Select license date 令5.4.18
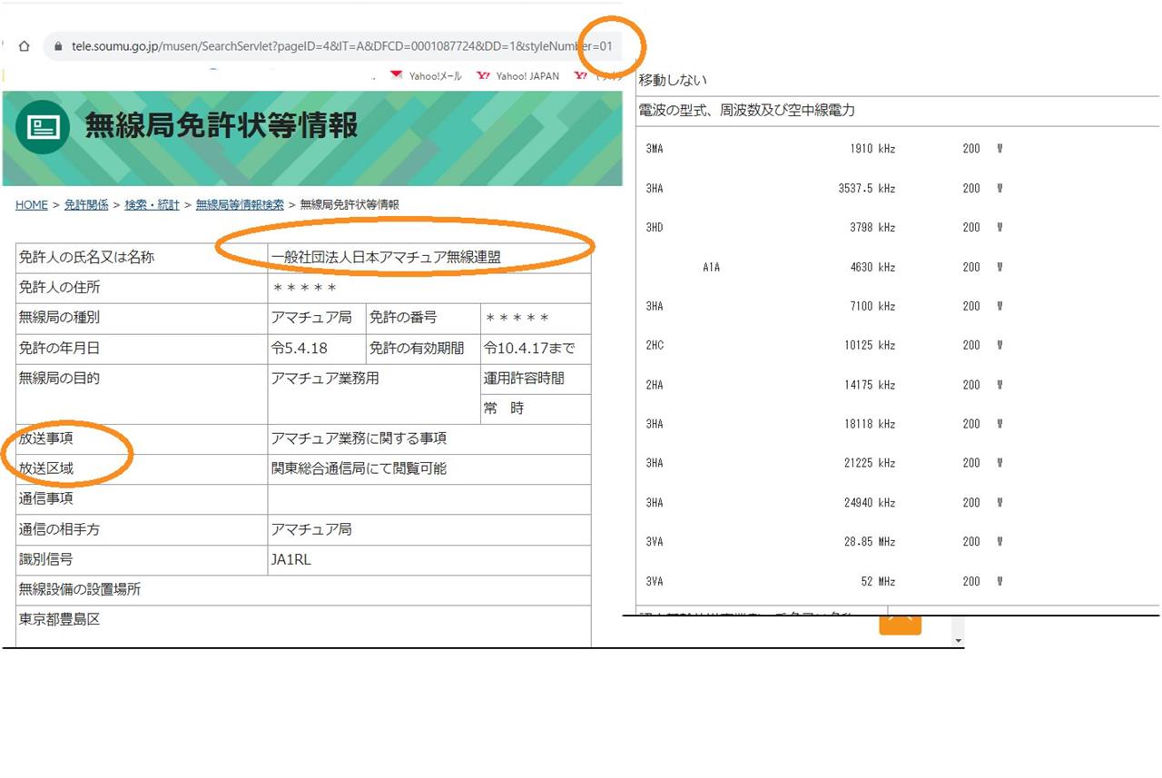This screenshot has width=1162, height=778. click(x=299, y=349)
